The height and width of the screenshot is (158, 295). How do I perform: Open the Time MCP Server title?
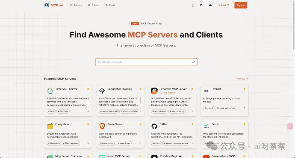pos(66,89)
